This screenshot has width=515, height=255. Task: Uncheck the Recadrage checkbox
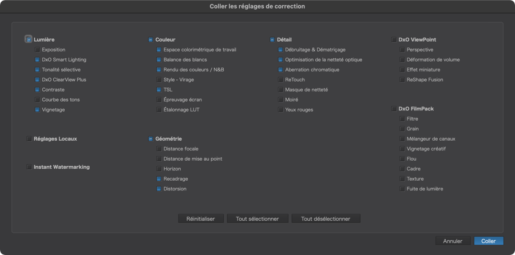(x=159, y=179)
